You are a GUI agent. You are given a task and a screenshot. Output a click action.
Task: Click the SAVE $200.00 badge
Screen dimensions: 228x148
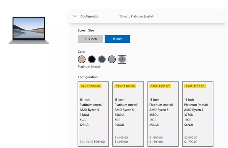[x=91, y=86]
